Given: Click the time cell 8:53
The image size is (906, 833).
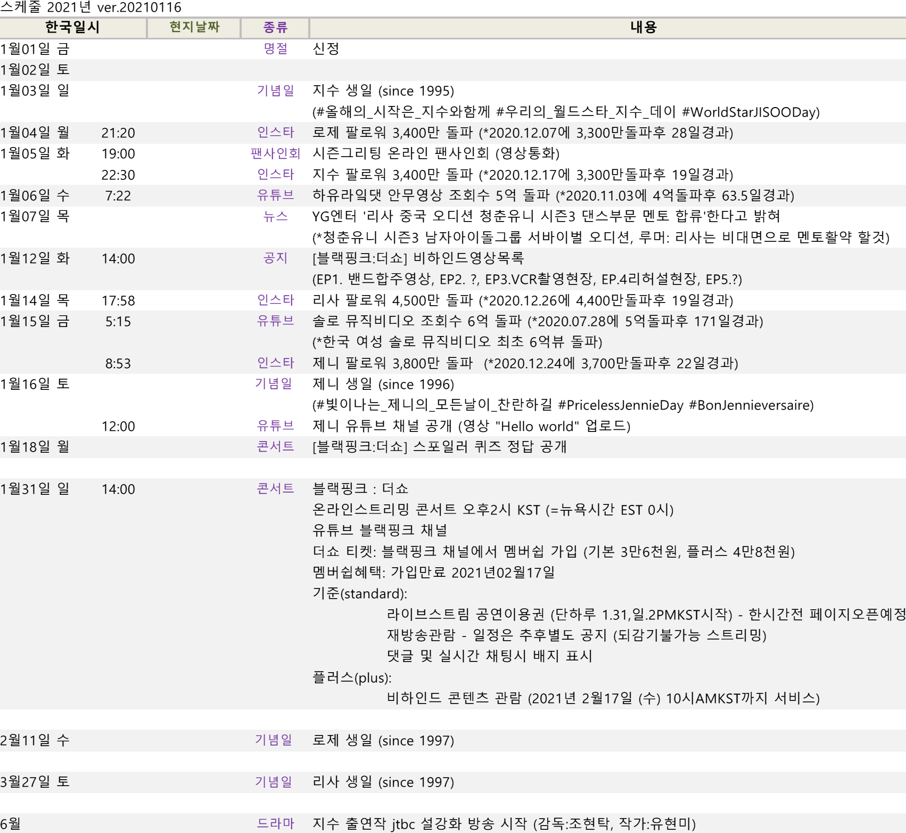Looking at the screenshot, I should (118, 363).
